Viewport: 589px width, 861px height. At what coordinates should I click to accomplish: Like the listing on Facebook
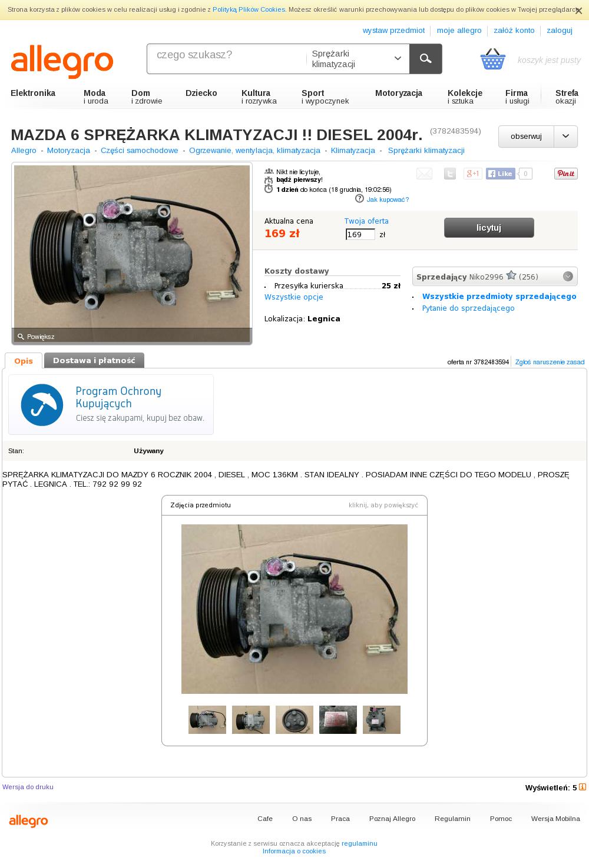501,174
